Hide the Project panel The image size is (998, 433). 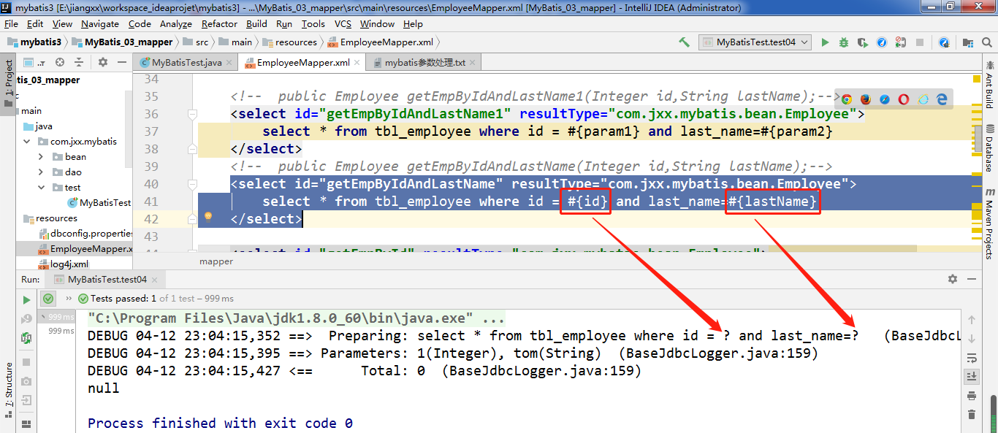(x=121, y=63)
